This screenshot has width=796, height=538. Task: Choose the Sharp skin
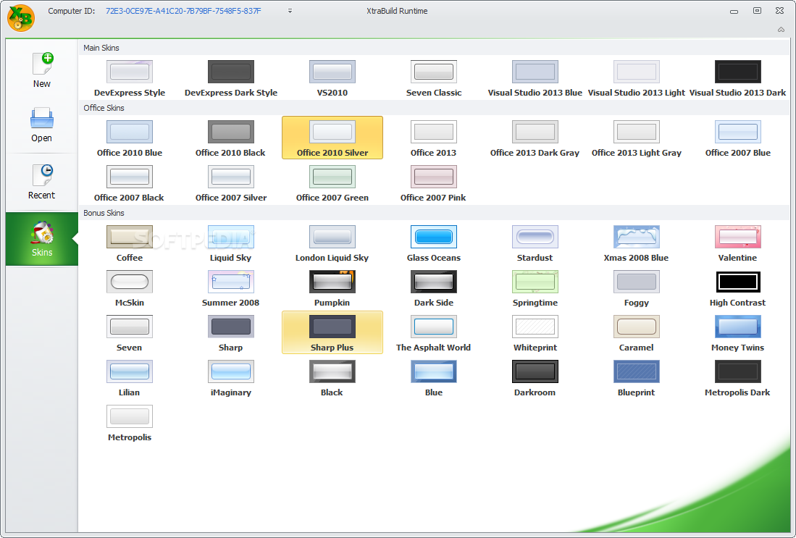pyautogui.click(x=231, y=333)
